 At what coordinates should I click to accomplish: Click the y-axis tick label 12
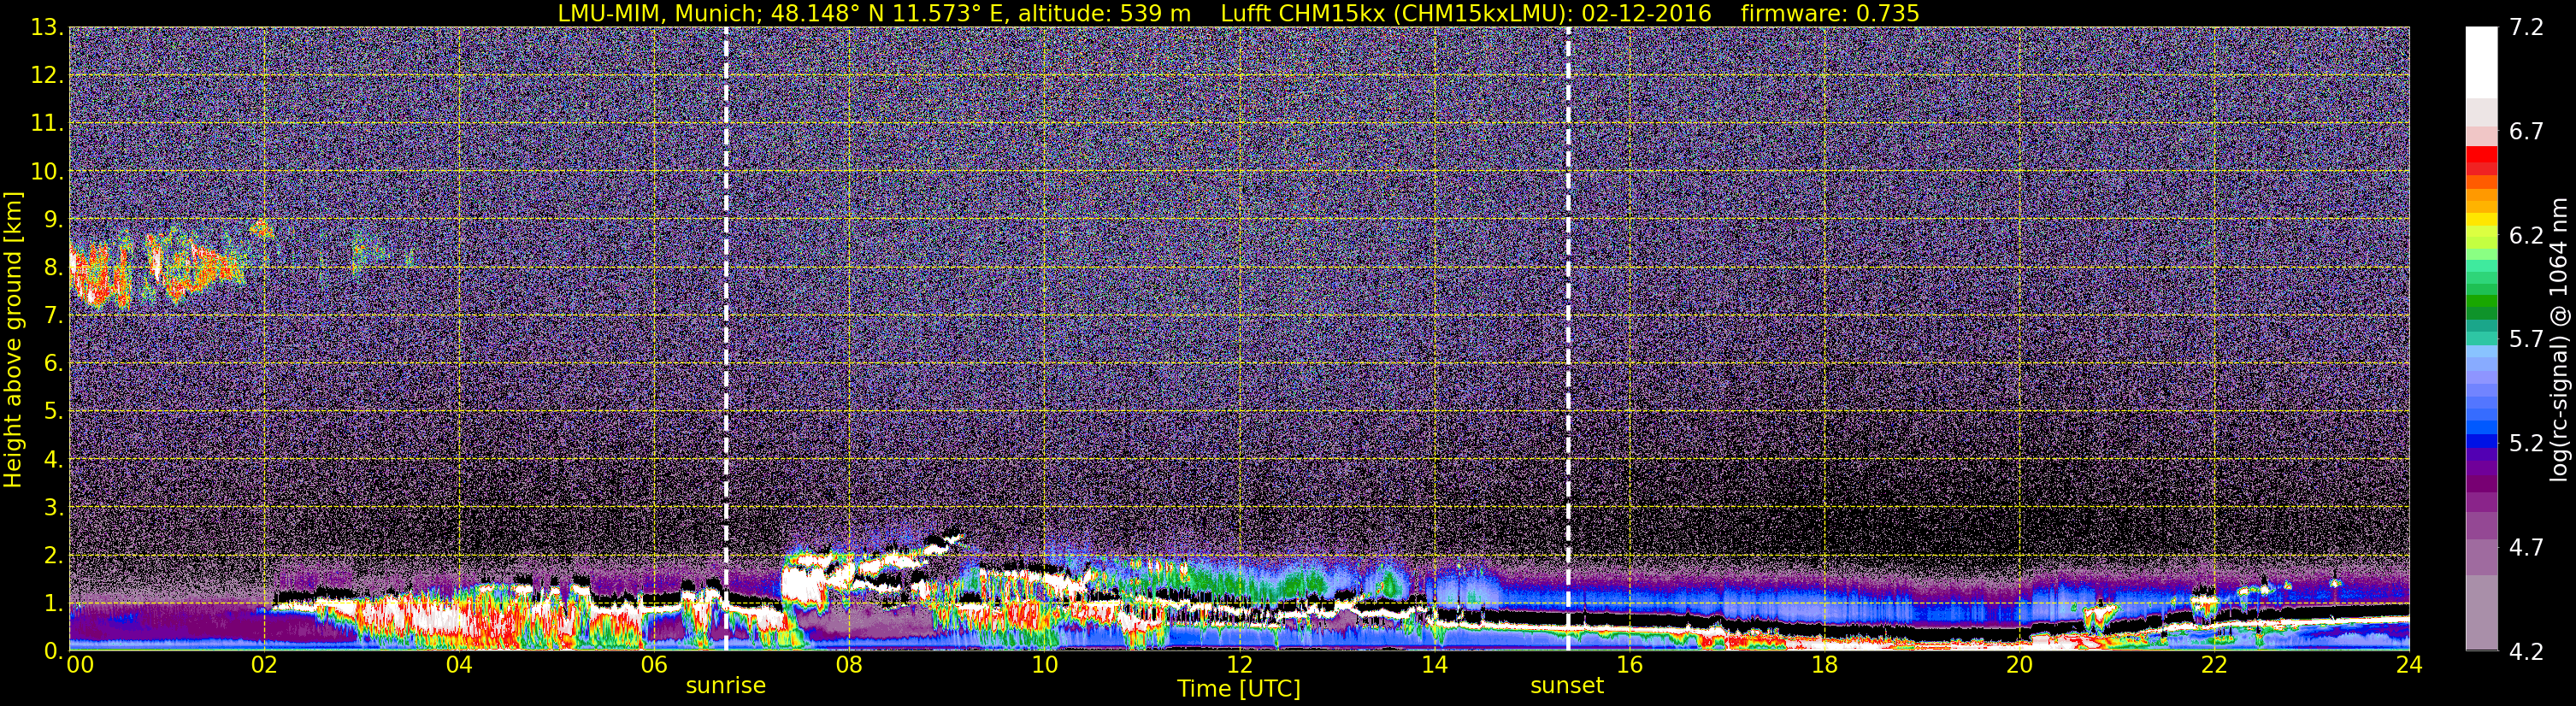pos(48,76)
